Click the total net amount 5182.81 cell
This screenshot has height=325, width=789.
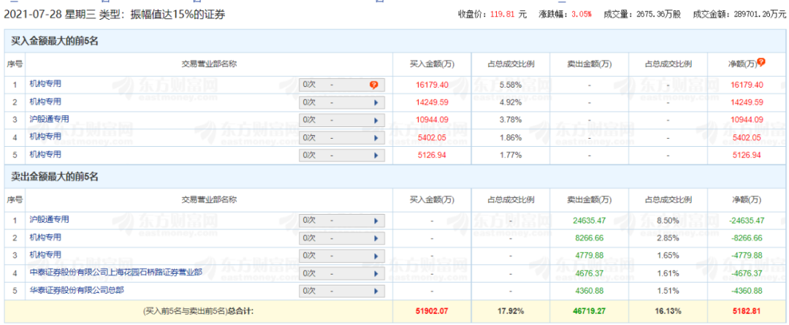pos(747,310)
